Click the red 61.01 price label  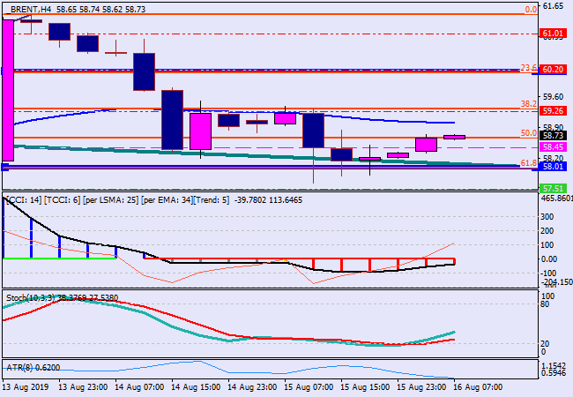(553, 34)
